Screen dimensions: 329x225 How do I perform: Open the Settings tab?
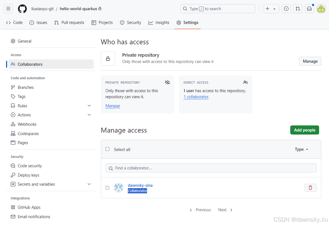pos(187,23)
